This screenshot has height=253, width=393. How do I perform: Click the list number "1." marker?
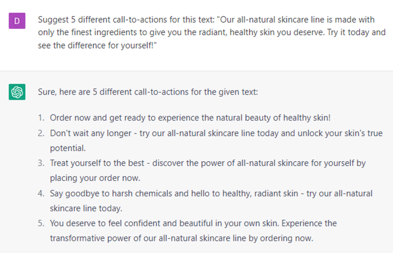click(x=41, y=118)
